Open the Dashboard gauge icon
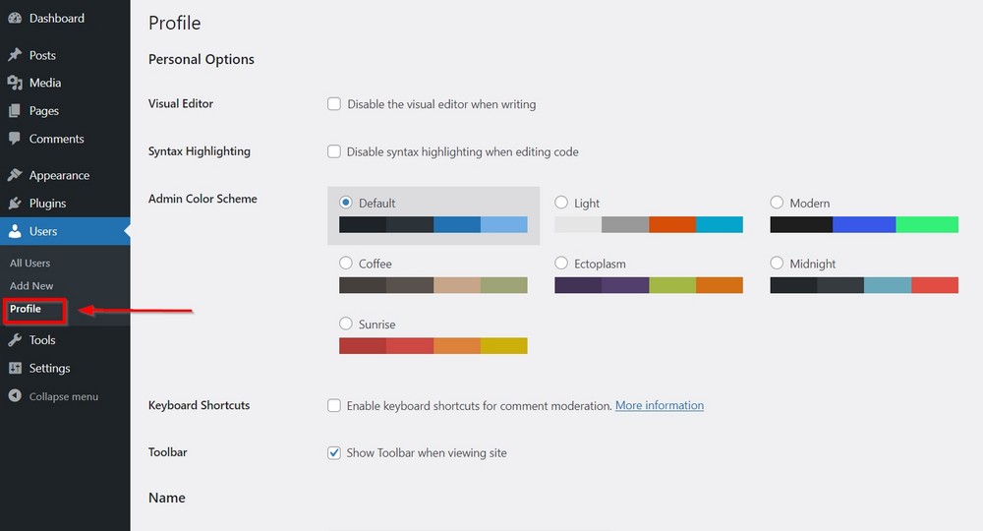983x531 pixels. 15,18
